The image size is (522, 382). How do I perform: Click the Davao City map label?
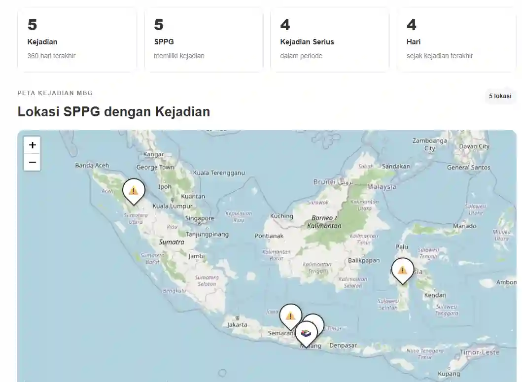pyautogui.click(x=474, y=146)
